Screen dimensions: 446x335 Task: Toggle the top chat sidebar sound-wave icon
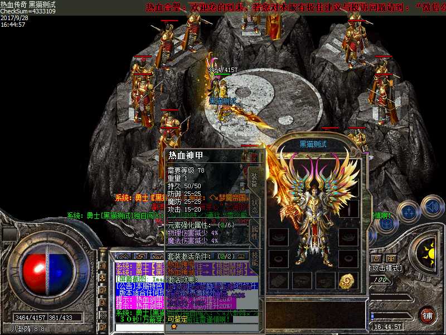coord(103,265)
